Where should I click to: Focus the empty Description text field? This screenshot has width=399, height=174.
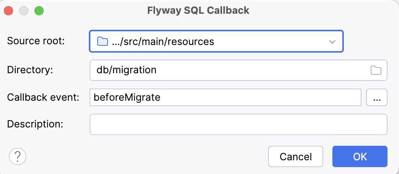(x=238, y=124)
